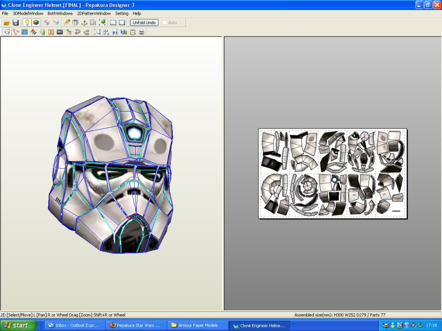This screenshot has width=442, height=331.
Task: Select the red arrow Select/Move tool
Action: (x=7, y=32)
